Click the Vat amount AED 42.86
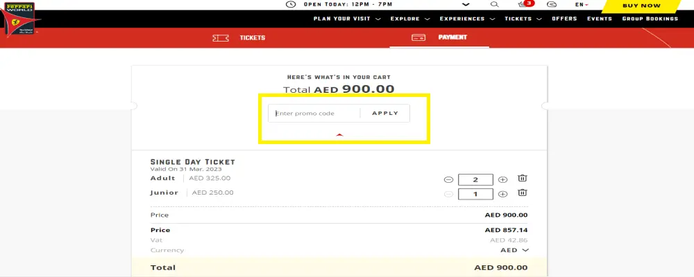The height and width of the screenshot is (277, 694). (509, 240)
